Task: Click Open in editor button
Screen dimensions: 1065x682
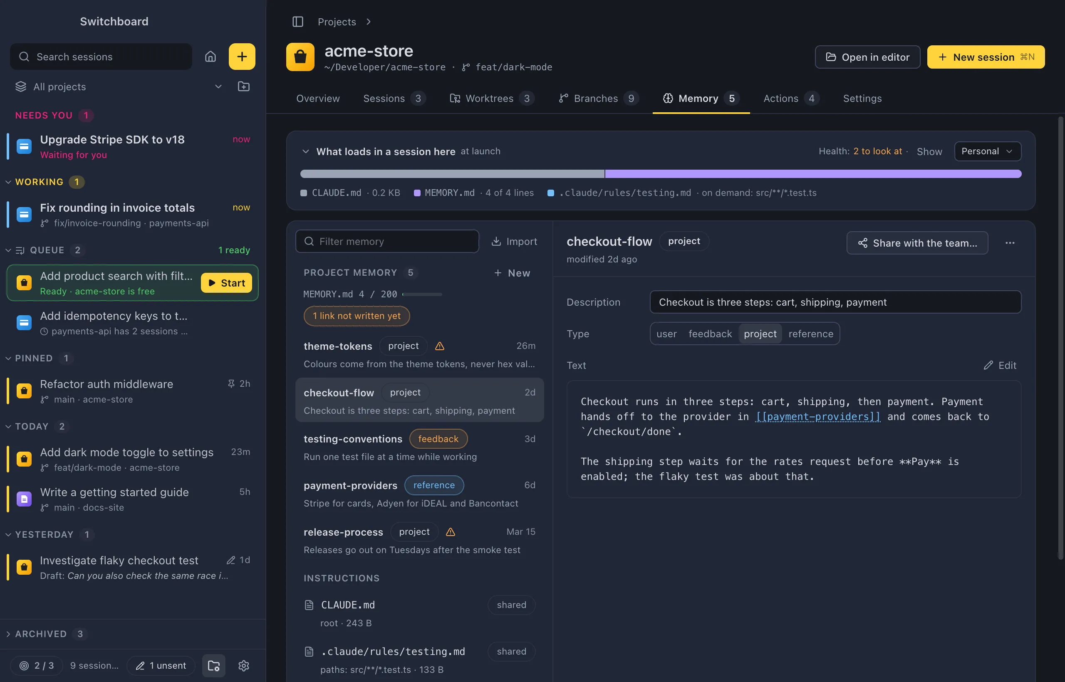Action: (867, 57)
